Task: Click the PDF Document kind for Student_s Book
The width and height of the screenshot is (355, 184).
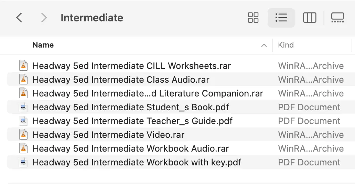Action: pos(309,107)
